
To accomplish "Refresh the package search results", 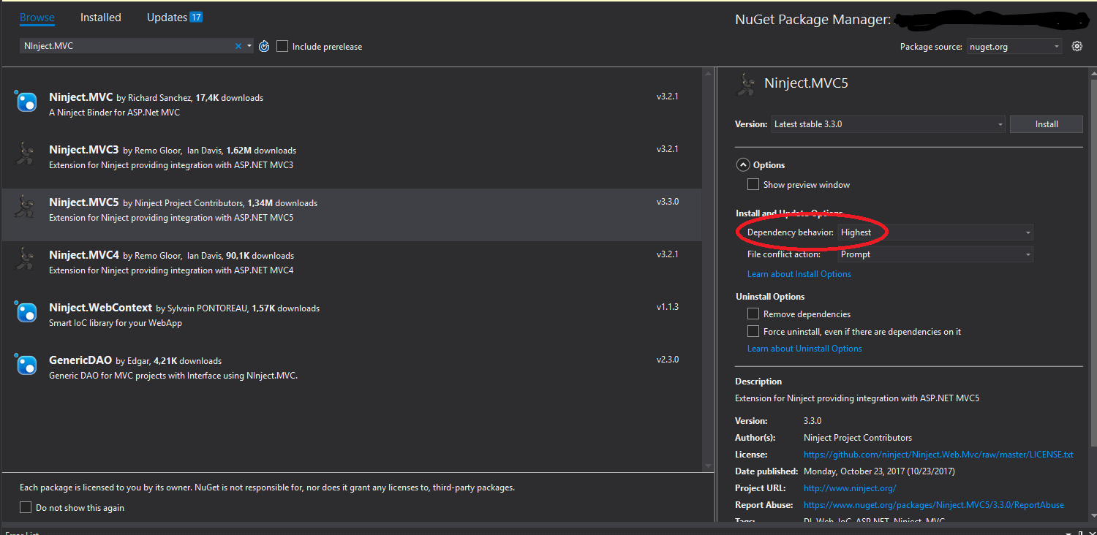I will coord(264,46).
